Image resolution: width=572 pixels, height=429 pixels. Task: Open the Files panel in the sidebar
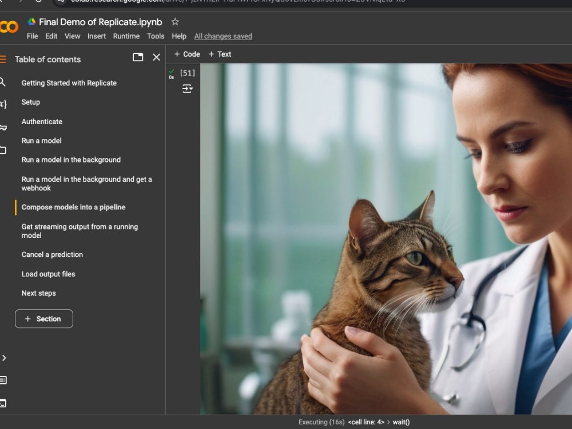(3, 150)
